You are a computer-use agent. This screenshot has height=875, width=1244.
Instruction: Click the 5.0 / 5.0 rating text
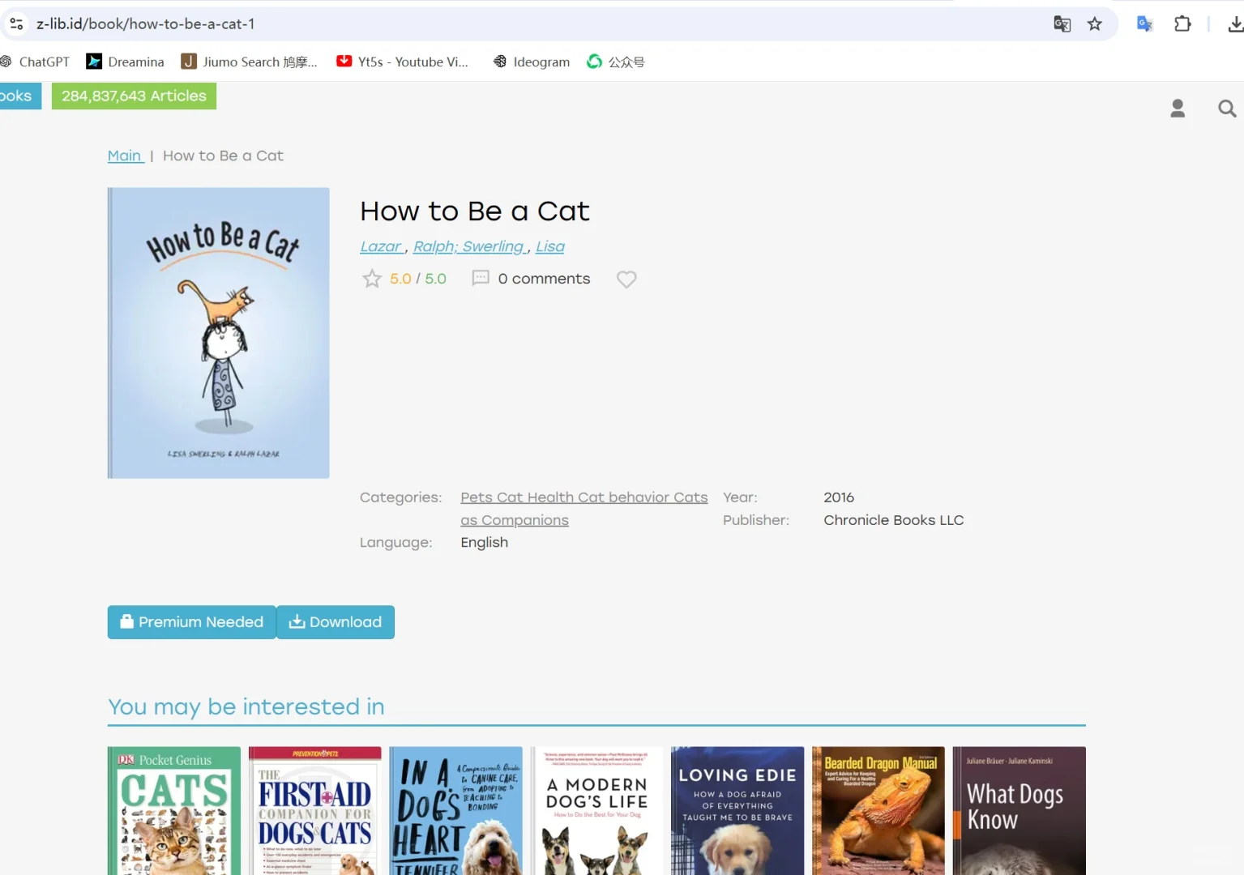coord(418,279)
